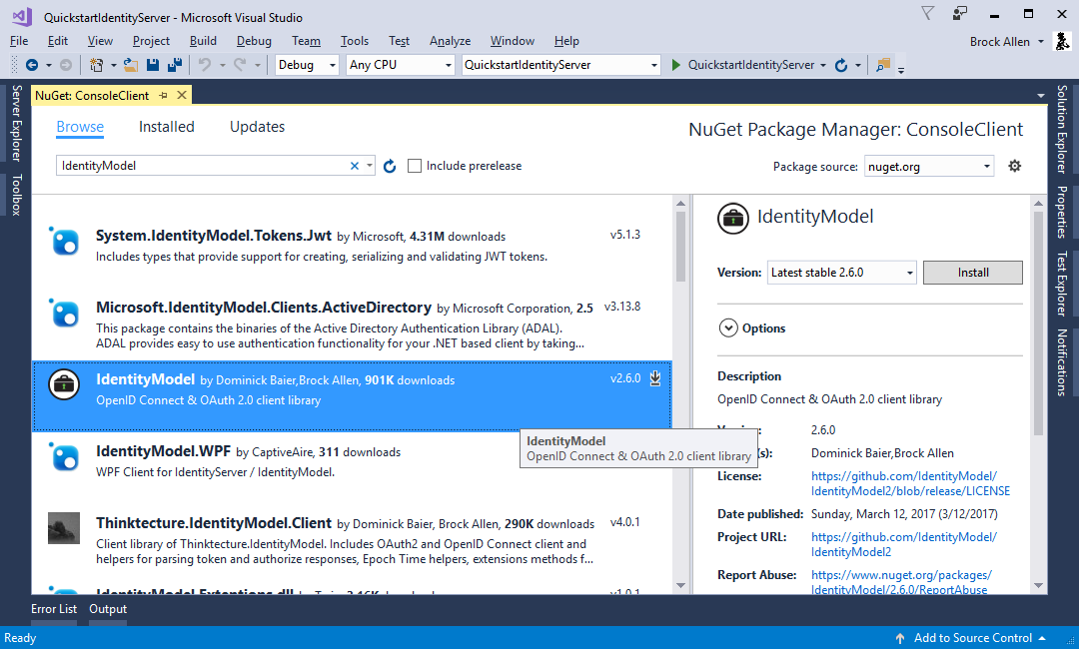Click Add to Source Control
1079x649 pixels.
pos(972,638)
